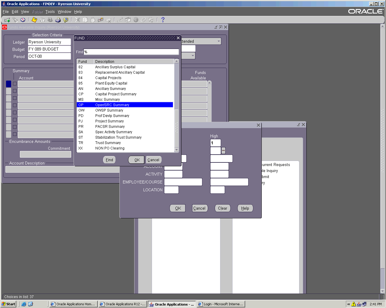The height and width of the screenshot is (308, 386).
Task: Click the Internet Explorer quick launch icon
Action: click(x=24, y=304)
